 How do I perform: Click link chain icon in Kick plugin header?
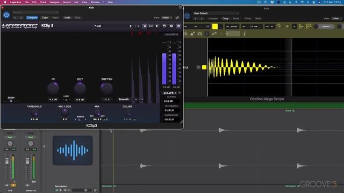(177, 18)
